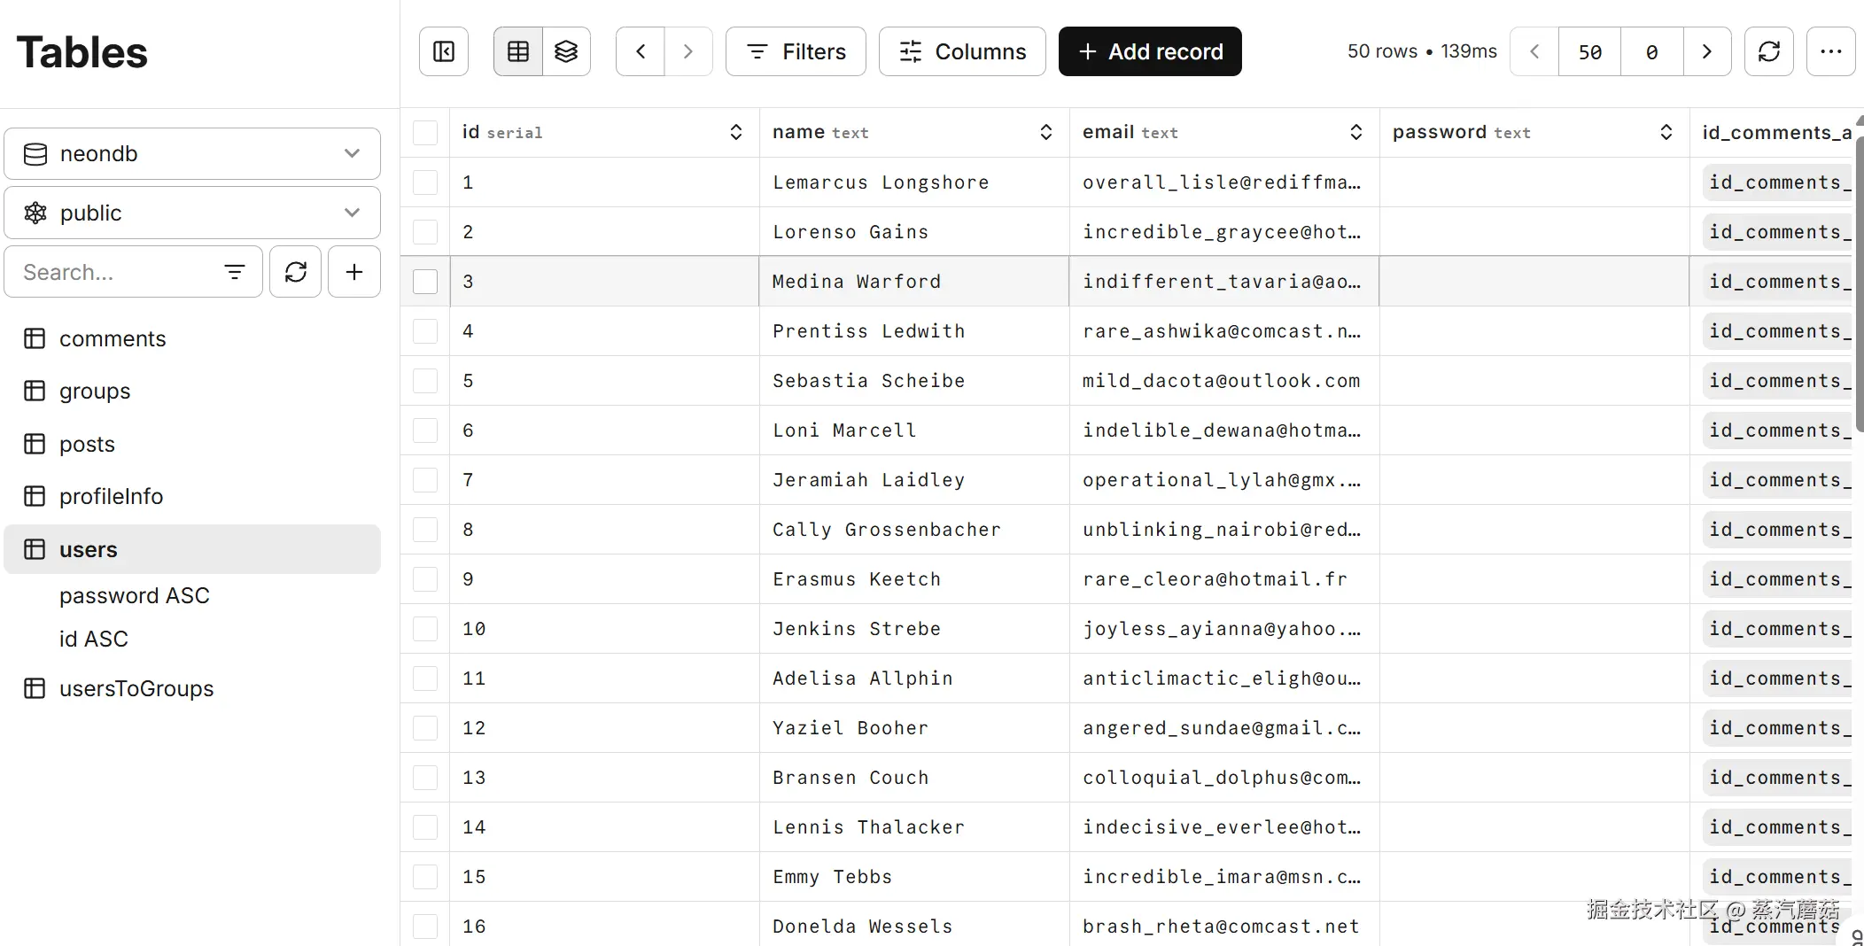Expand the public schema dropdown
The image size is (1864, 946).
192,213
